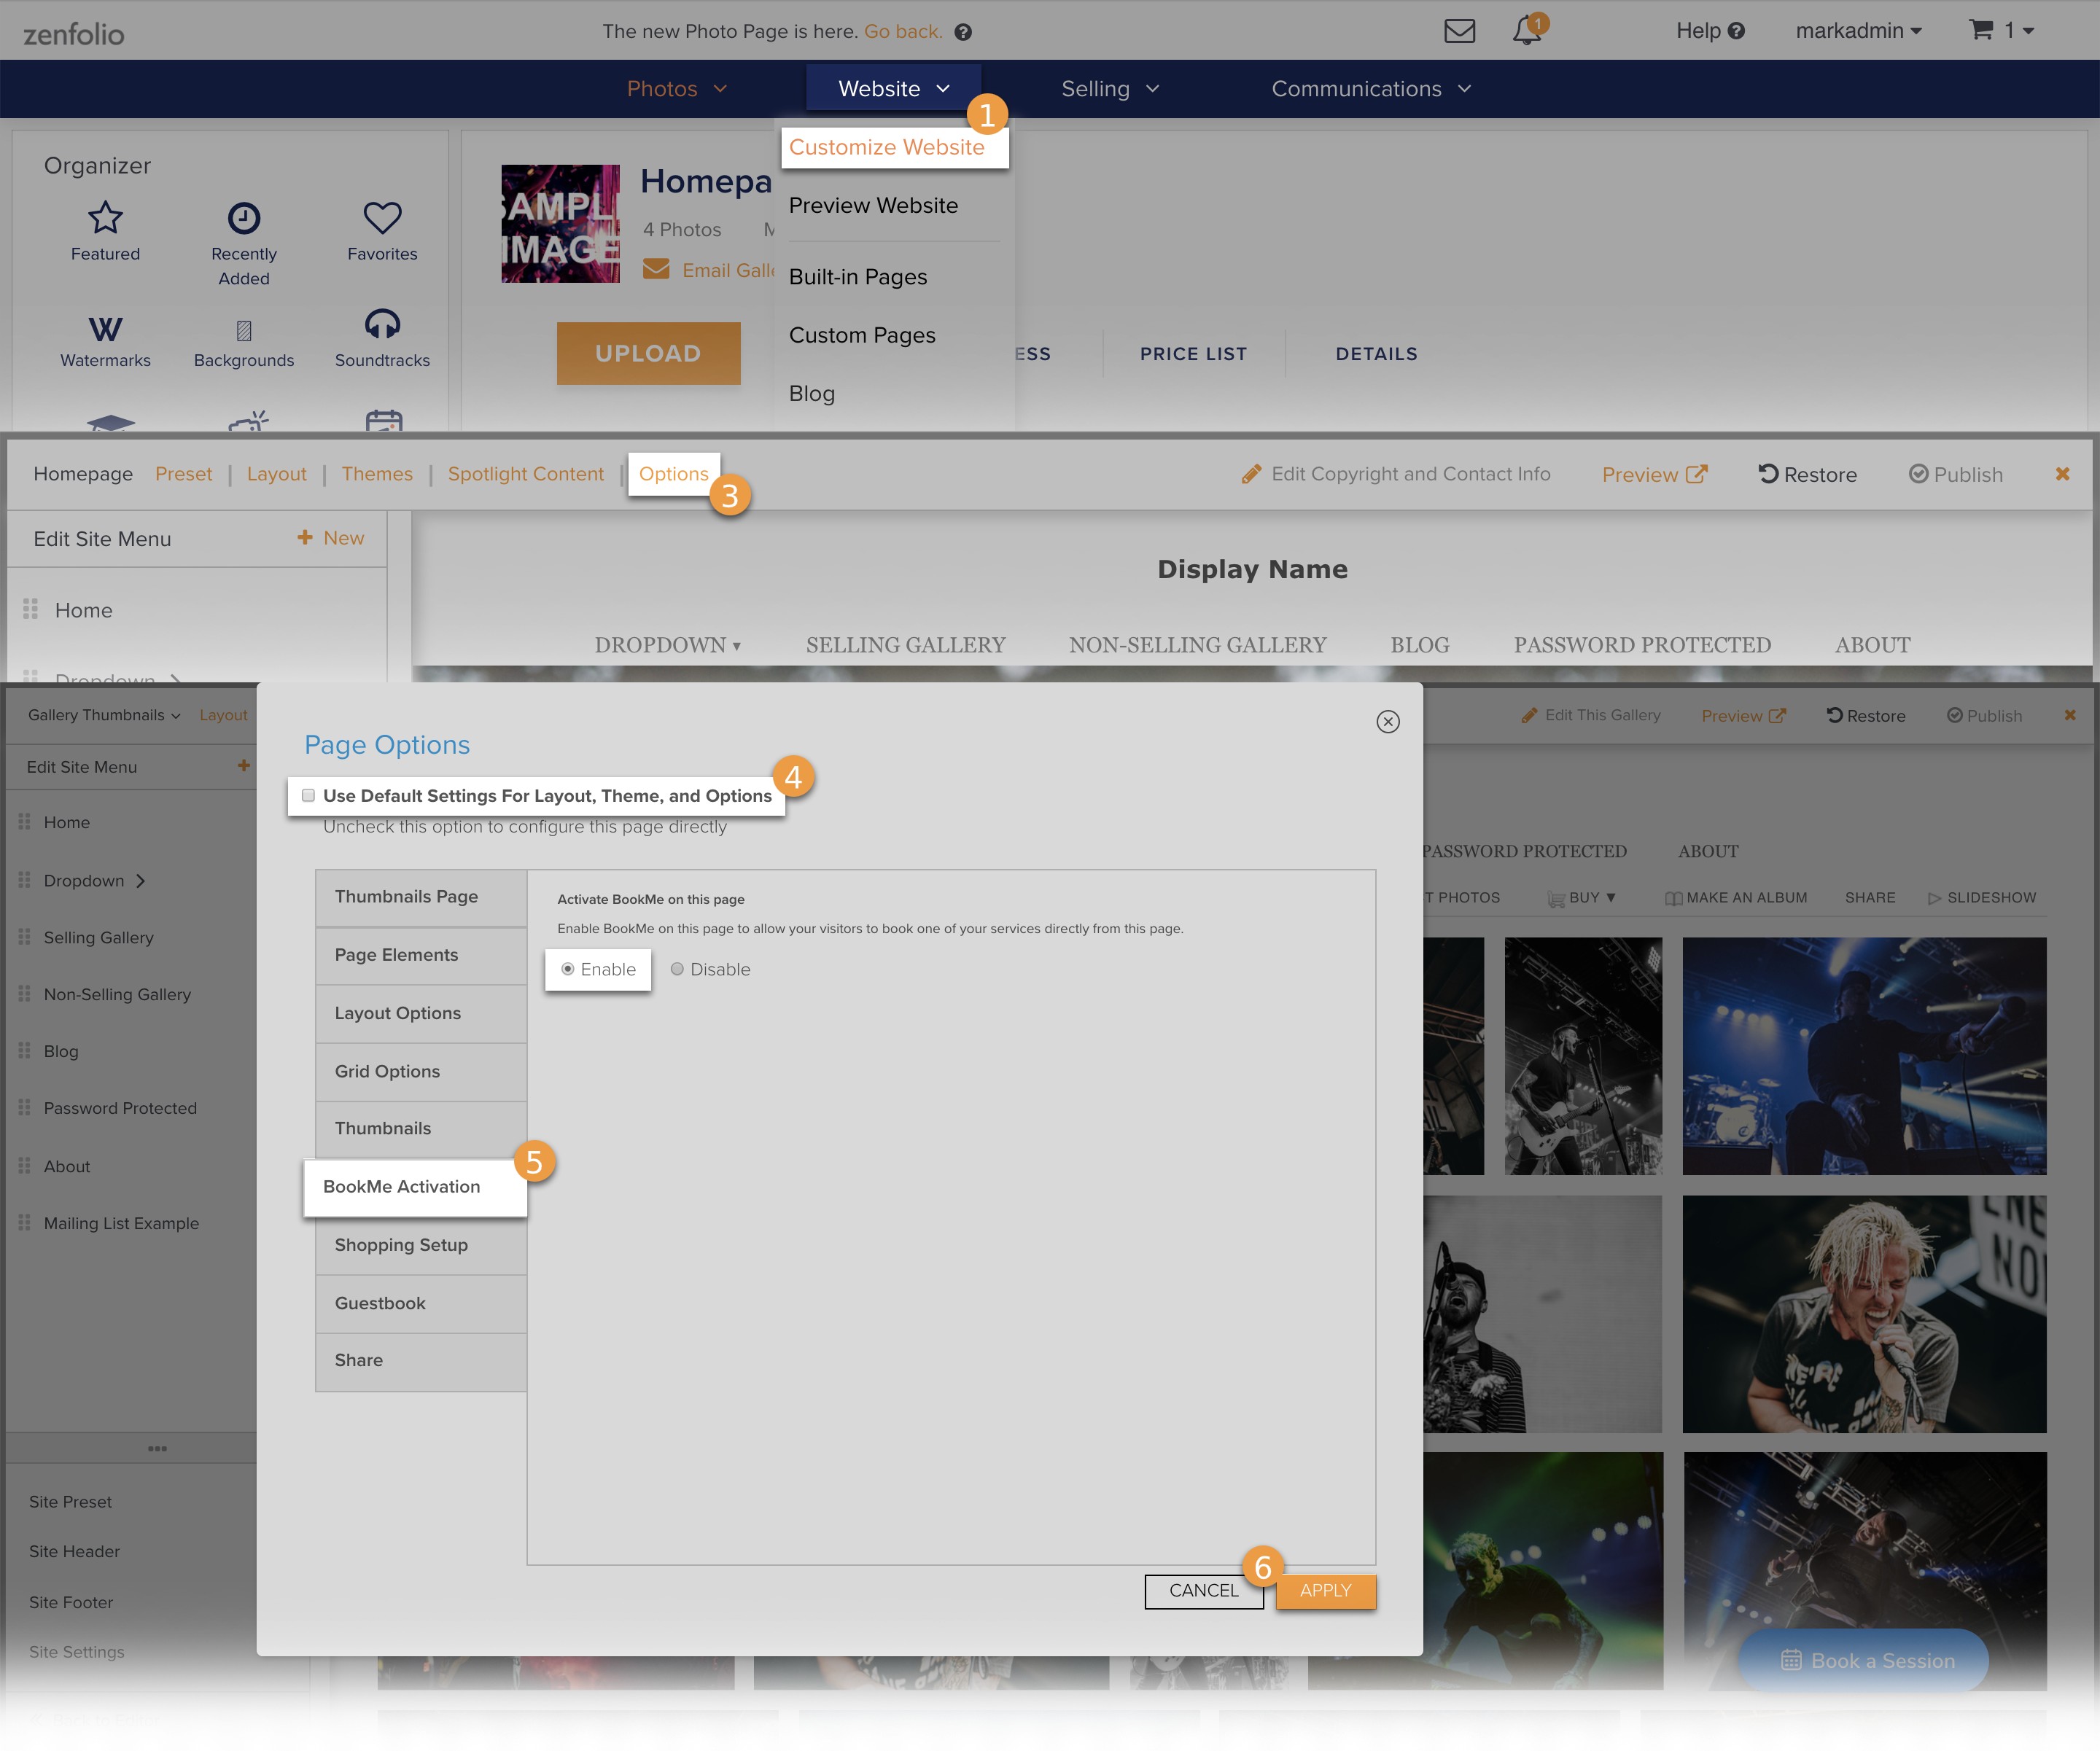Click the Email Gallery envelope icon
The width and height of the screenshot is (2100, 1751).
[x=656, y=269]
